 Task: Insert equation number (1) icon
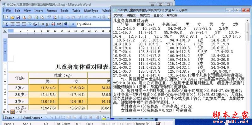tap(42, 24)
